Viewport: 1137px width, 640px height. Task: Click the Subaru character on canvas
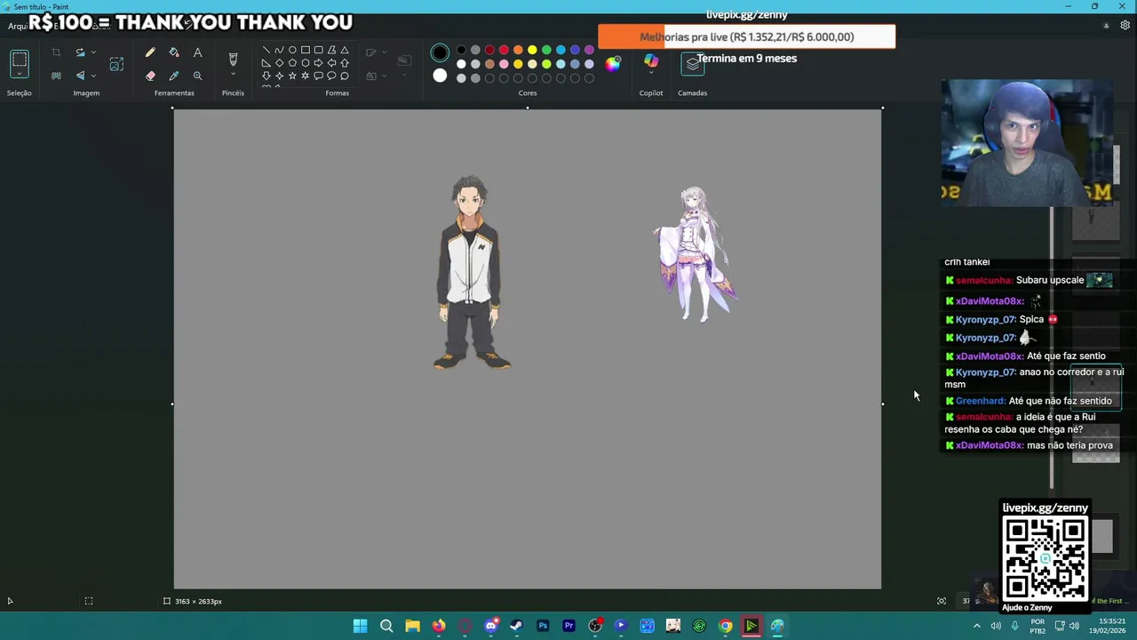point(471,272)
